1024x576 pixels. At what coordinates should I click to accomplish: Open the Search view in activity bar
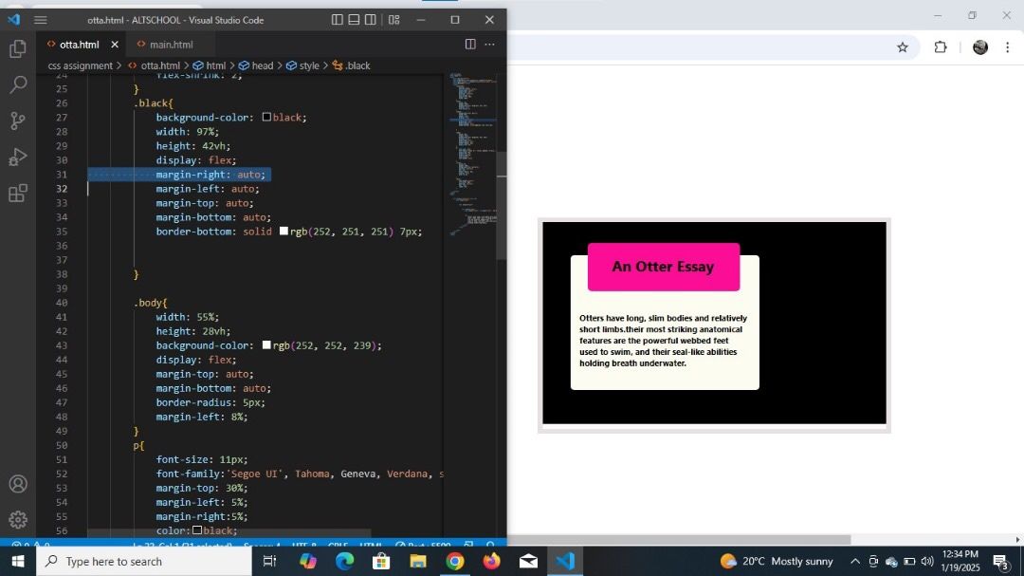(17, 84)
